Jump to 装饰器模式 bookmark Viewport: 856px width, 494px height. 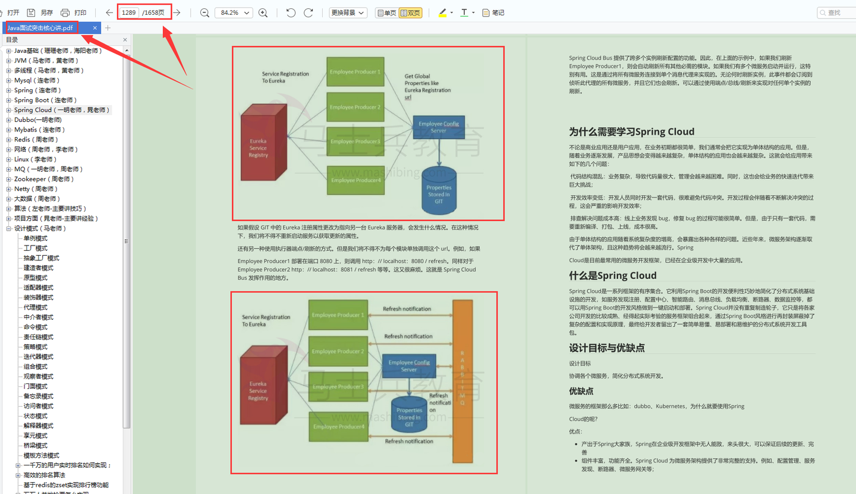point(39,298)
